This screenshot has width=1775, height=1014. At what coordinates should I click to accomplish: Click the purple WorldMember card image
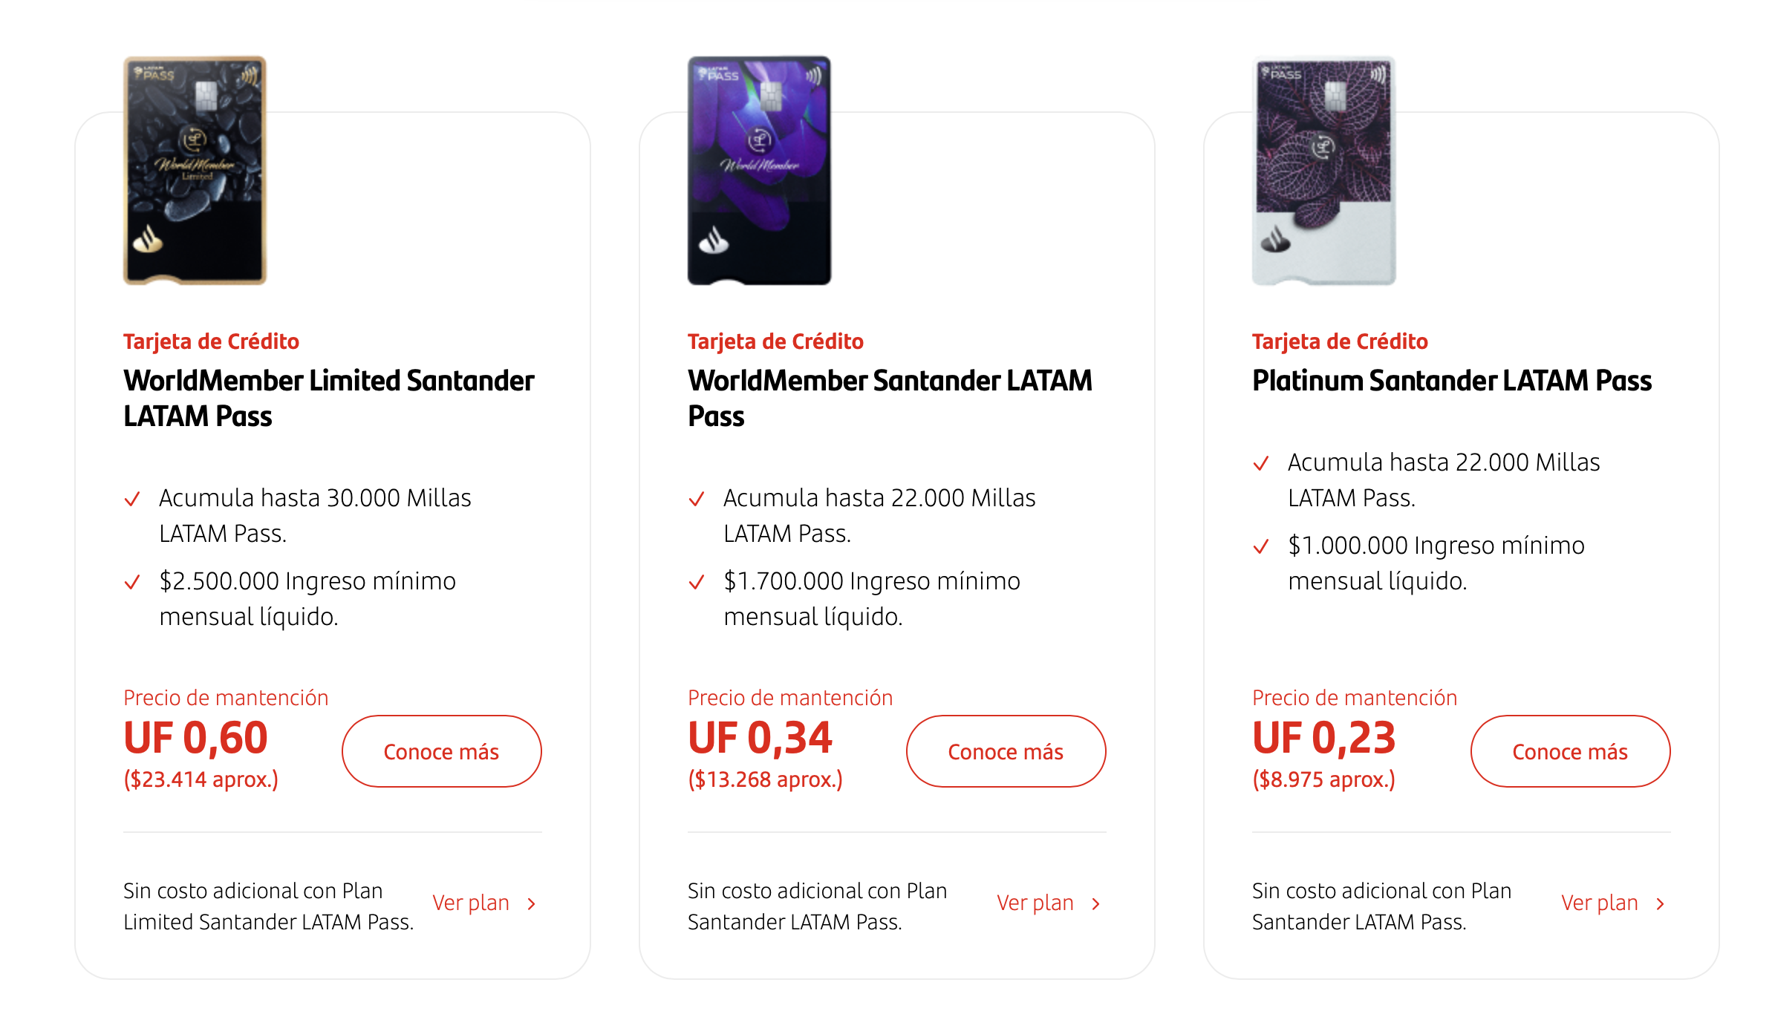click(759, 171)
